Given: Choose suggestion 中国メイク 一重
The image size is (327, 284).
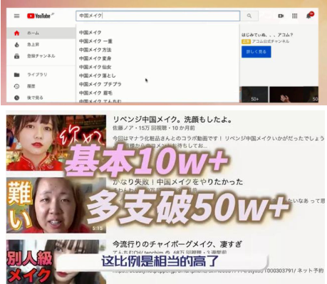Looking at the screenshot, I should click(x=157, y=41).
